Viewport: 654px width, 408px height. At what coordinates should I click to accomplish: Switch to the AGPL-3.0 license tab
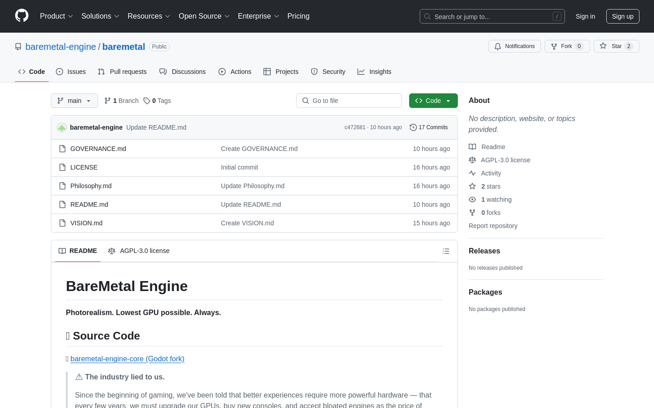tap(139, 251)
